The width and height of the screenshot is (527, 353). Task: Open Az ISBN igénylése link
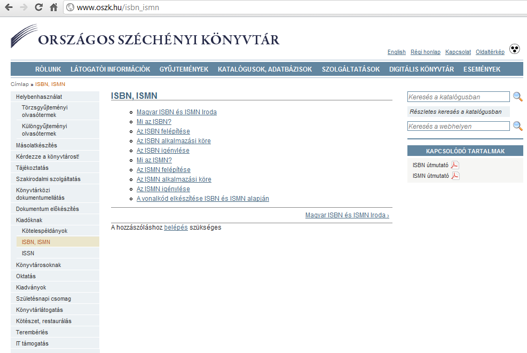click(163, 151)
